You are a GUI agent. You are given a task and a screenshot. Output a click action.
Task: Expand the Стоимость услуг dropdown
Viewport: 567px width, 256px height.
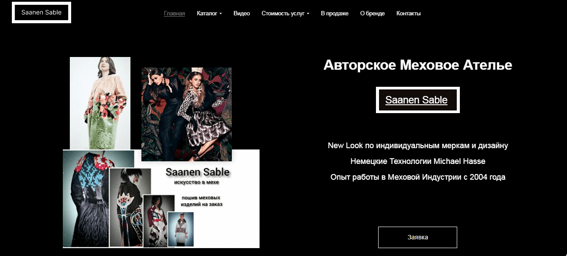coord(285,14)
